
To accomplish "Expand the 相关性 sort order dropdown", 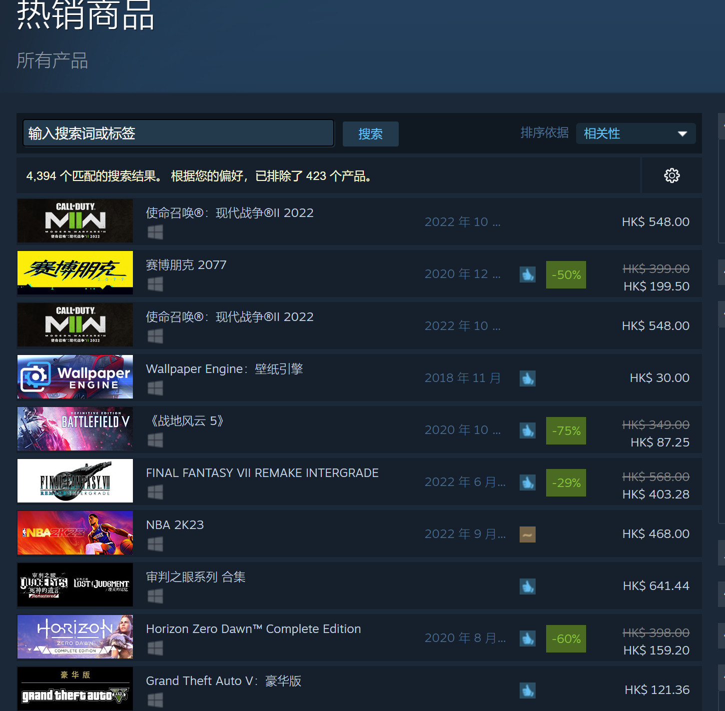I will point(635,133).
